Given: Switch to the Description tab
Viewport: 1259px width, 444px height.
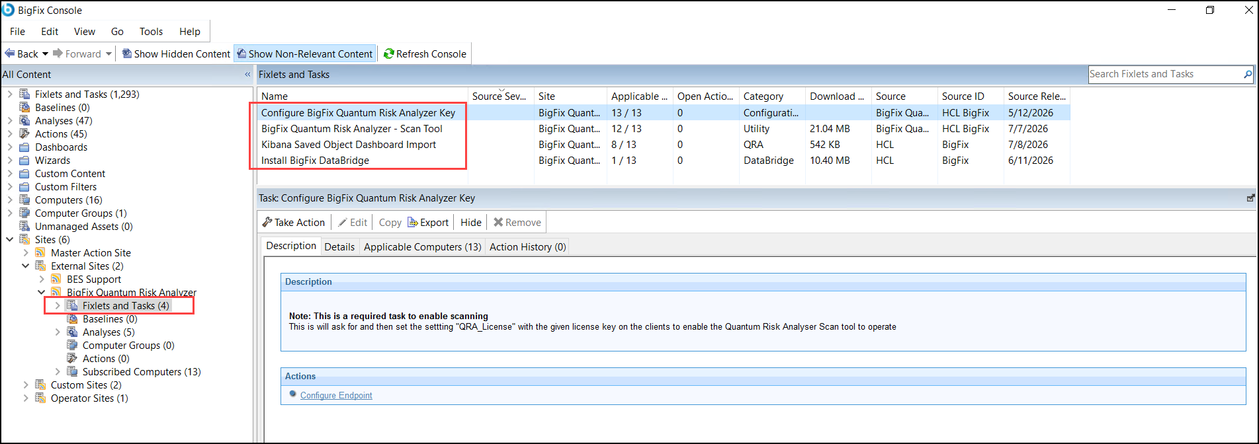Looking at the screenshot, I should [291, 246].
